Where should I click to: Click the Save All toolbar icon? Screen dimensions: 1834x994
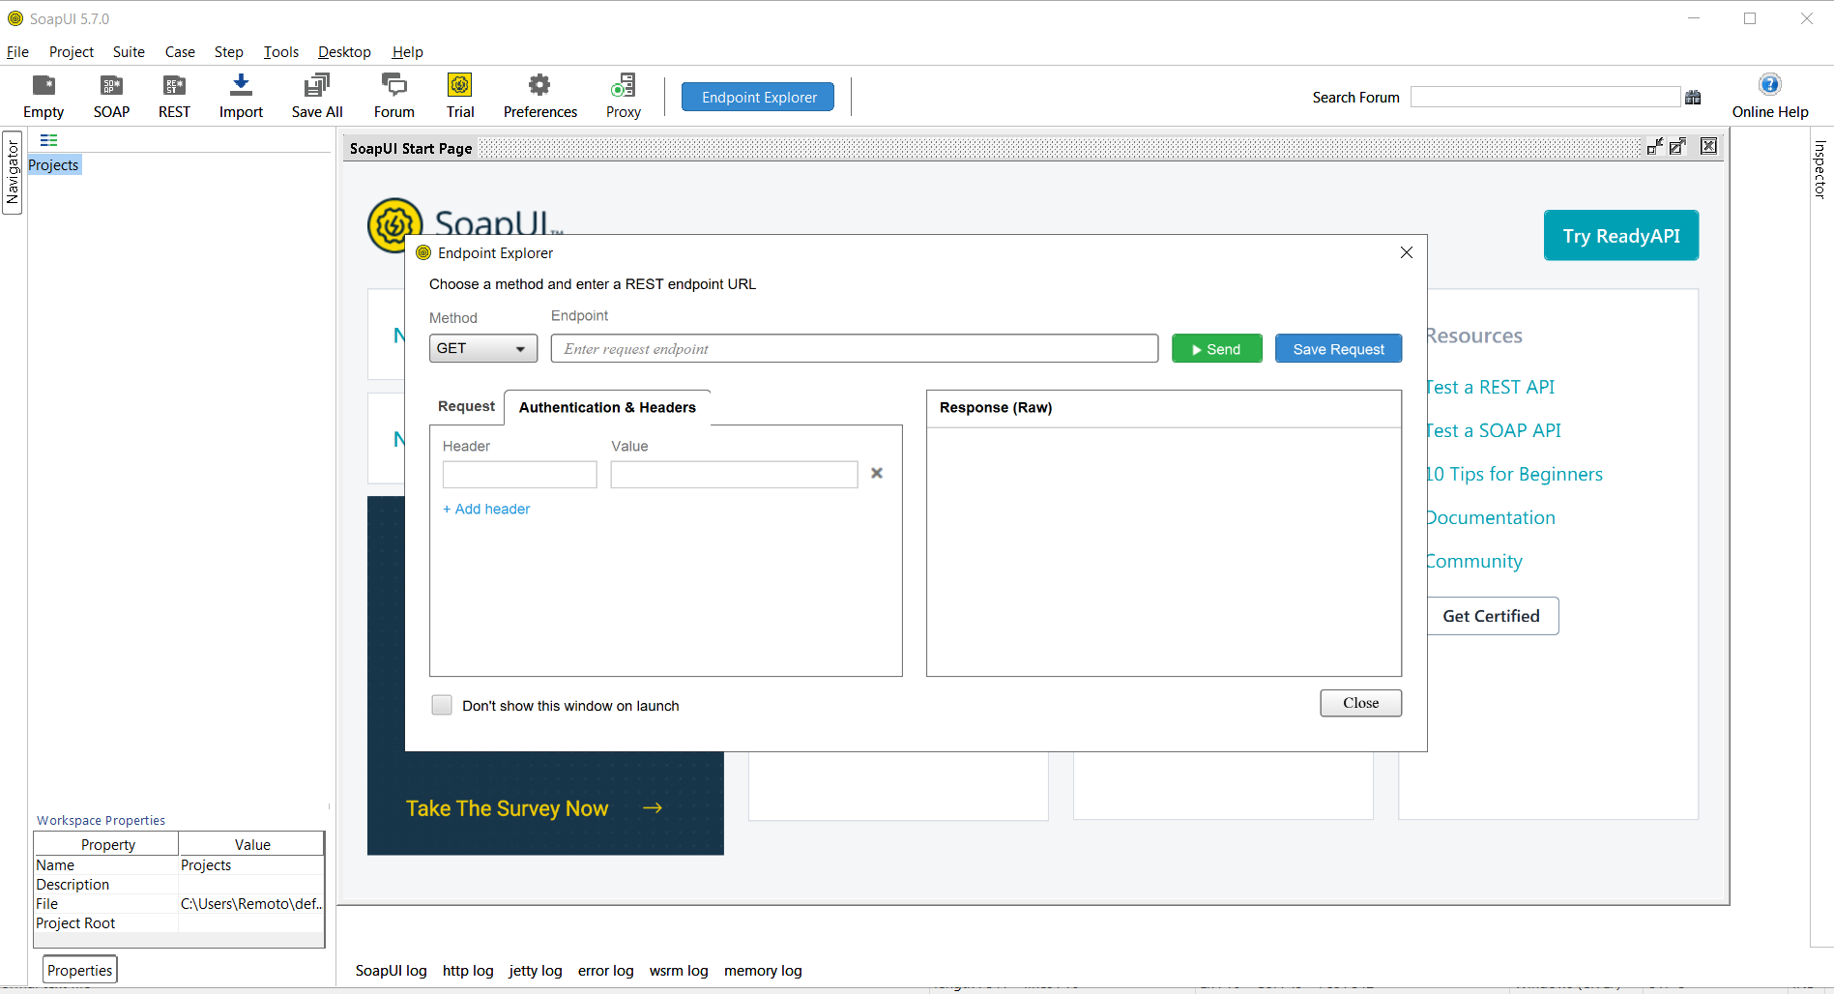[316, 86]
